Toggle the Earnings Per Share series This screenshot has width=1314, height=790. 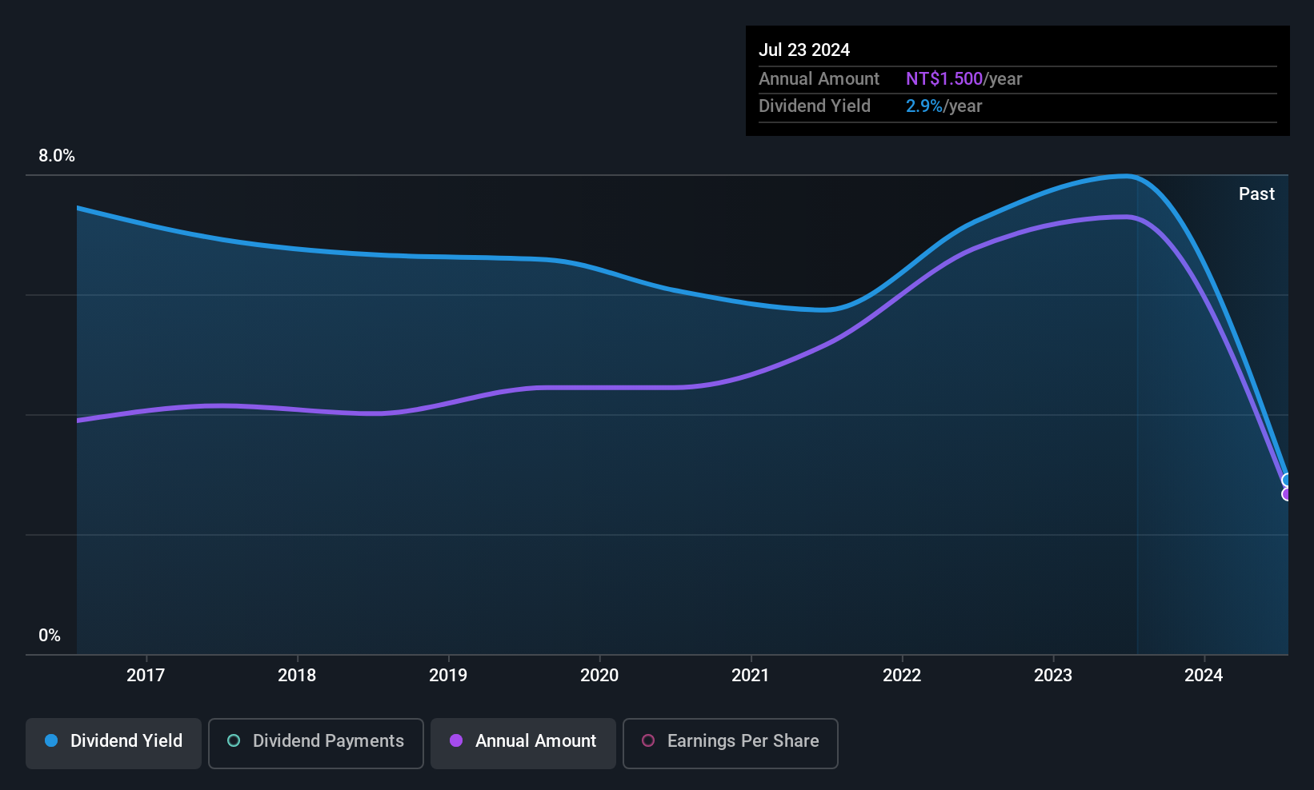730,744
